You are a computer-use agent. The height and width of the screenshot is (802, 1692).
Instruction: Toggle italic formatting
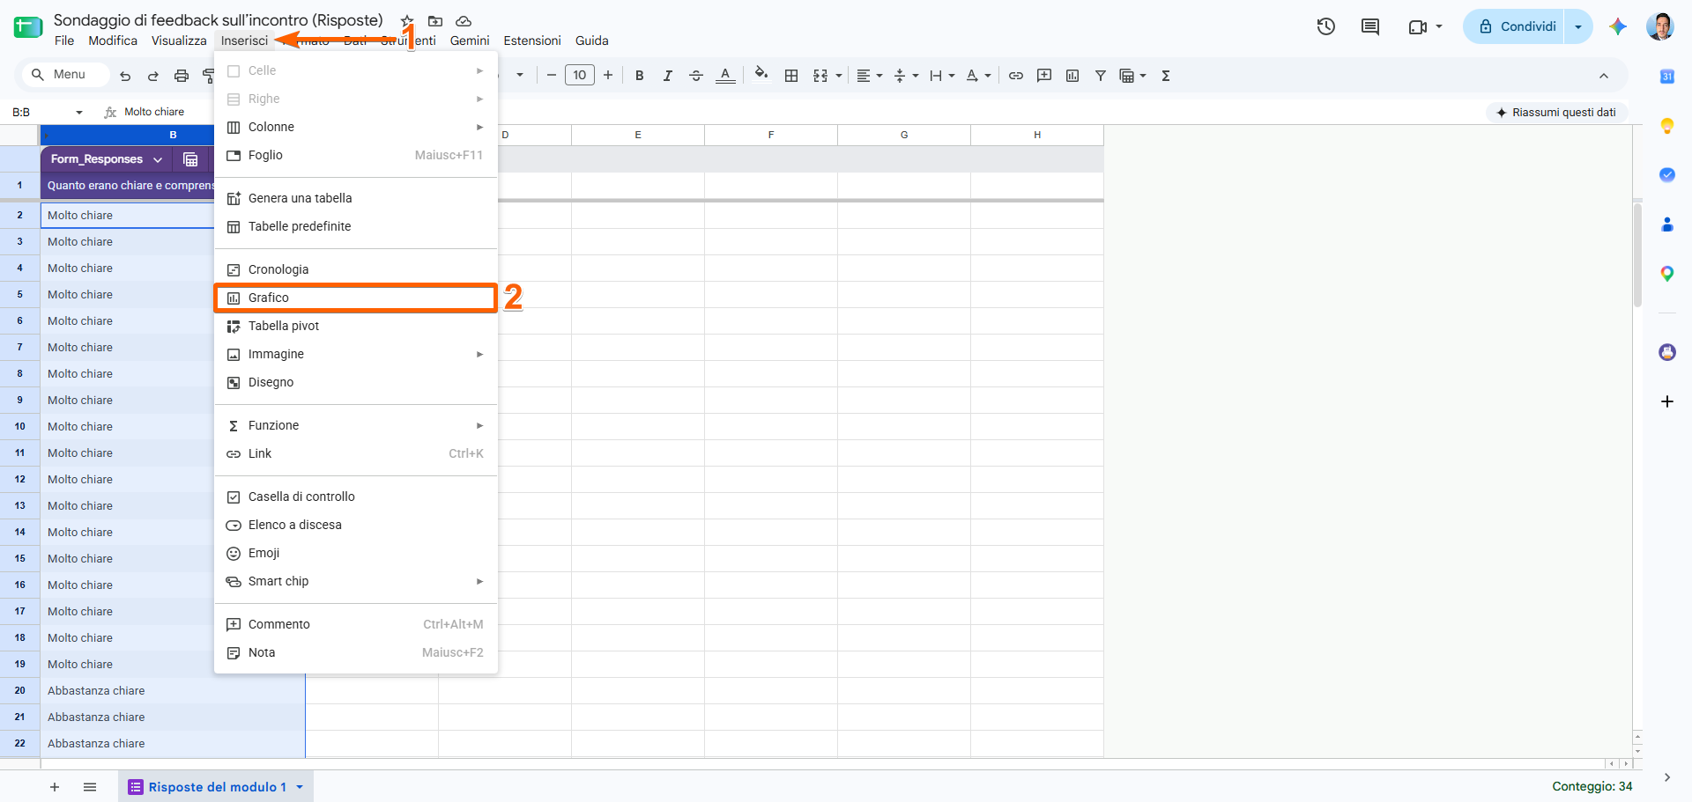668,76
